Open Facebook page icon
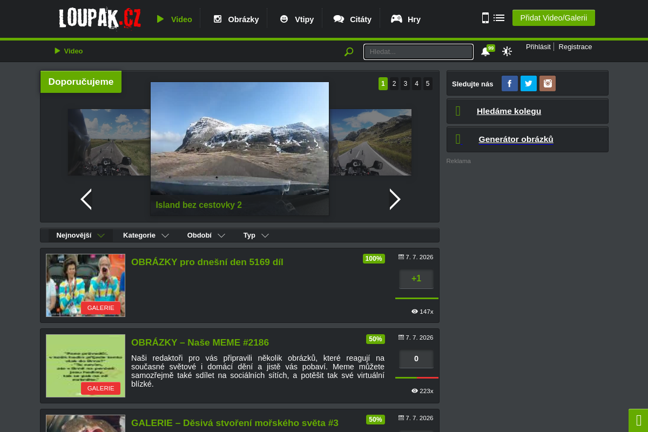 pyautogui.click(x=510, y=84)
